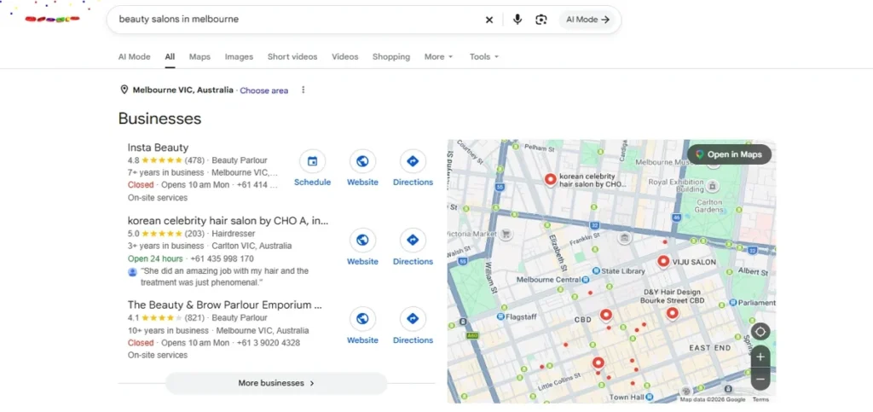This screenshot has width=873, height=412.
Task: Click the 4.1 rating with (821) reviews
Action: [x=166, y=318]
